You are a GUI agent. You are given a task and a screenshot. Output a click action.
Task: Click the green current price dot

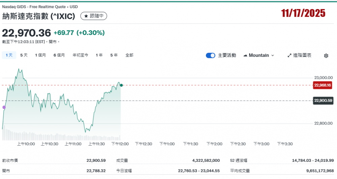pyautogui.click(x=121, y=85)
